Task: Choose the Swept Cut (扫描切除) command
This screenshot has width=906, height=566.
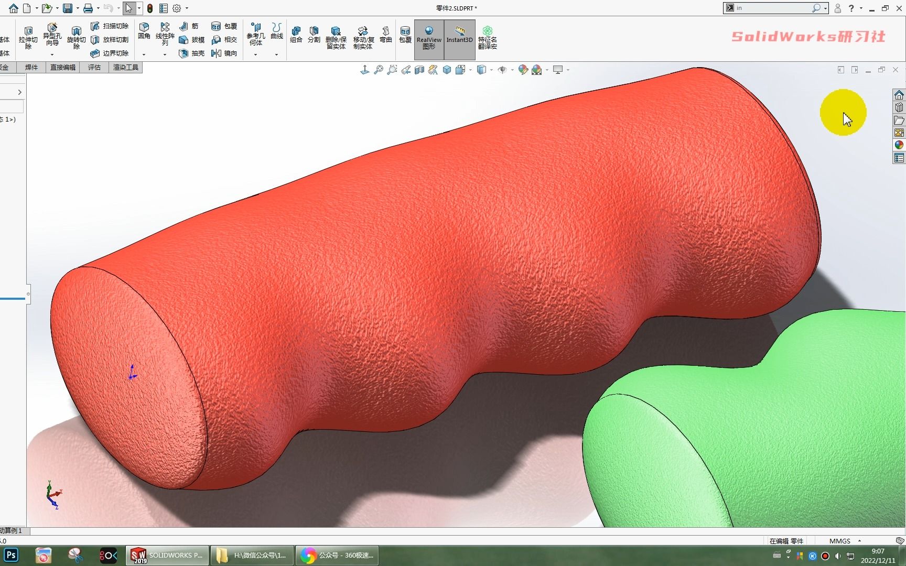Action: click(x=110, y=26)
